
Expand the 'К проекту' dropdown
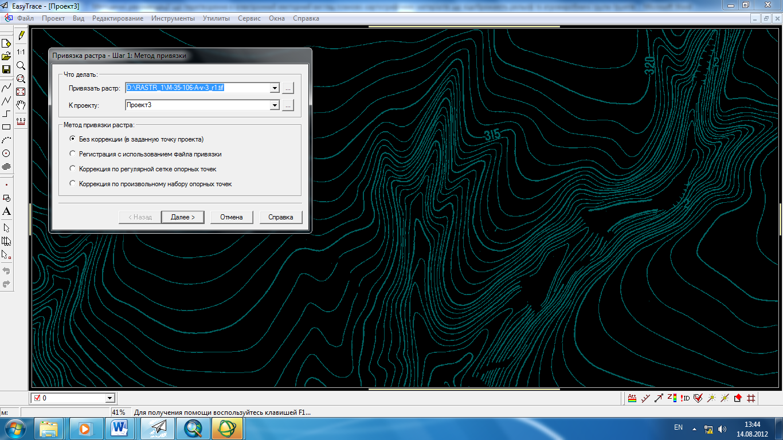pyautogui.click(x=275, y=105)
